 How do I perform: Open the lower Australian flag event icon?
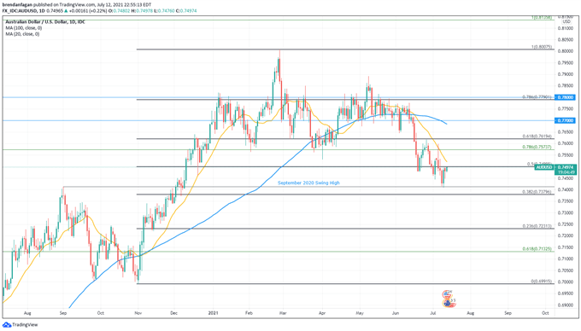click(x=447, y=304)
